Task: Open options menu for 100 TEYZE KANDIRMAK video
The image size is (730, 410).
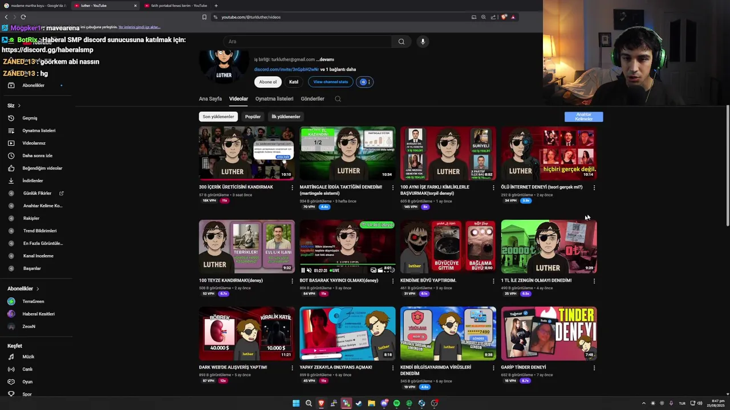Action: point(292,281)
